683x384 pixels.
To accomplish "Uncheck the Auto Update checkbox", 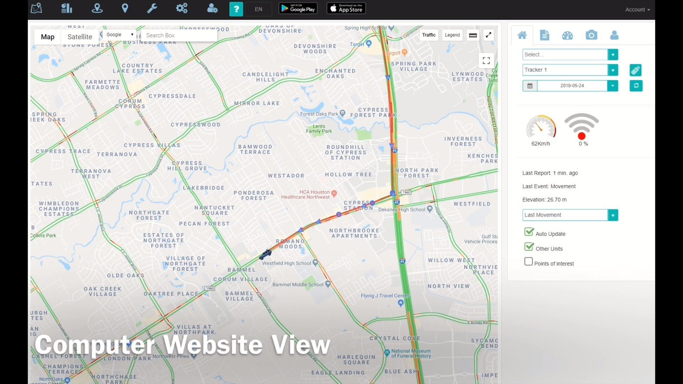I will pos(529,232).
